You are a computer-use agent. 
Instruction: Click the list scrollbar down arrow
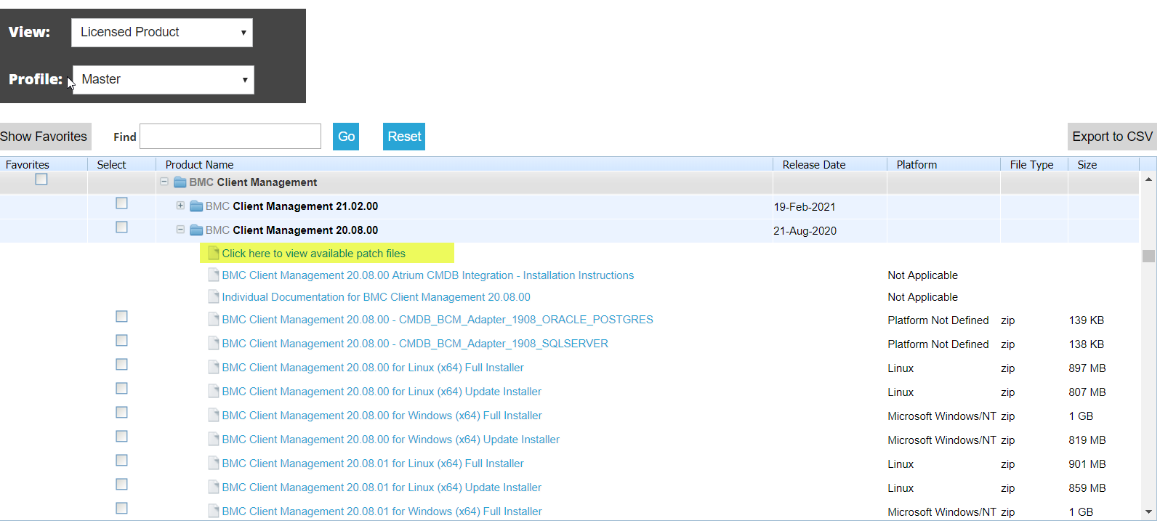pos(1148,512)
